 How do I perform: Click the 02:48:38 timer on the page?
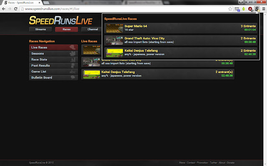227,76
